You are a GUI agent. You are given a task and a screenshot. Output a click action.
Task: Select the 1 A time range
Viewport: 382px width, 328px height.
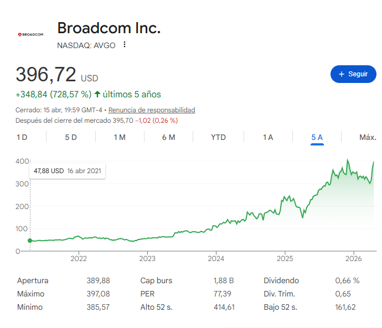pos(268,137)
